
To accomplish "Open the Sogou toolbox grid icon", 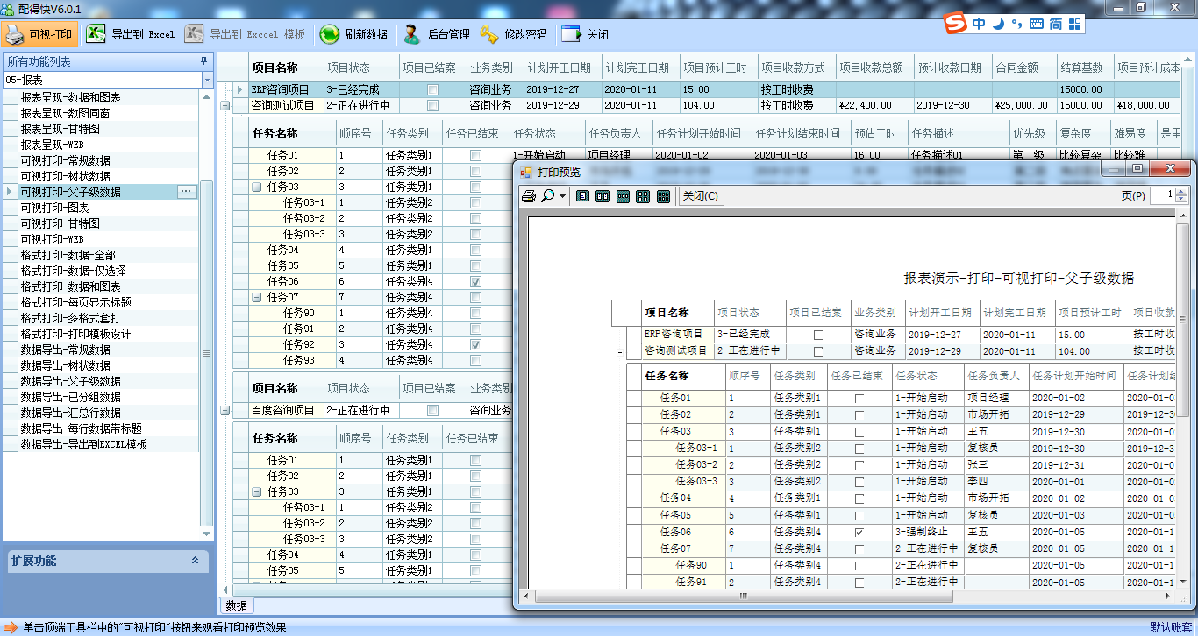I will pyautogui.click(x=1074, y=24).
